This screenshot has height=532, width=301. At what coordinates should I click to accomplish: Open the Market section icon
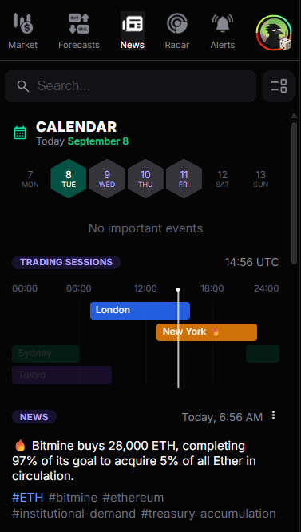tap(22, 23)
